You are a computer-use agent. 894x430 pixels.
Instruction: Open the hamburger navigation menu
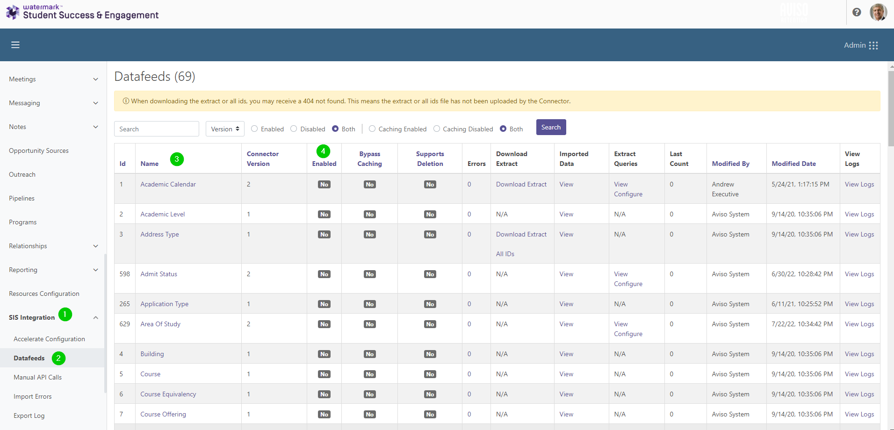15,45
